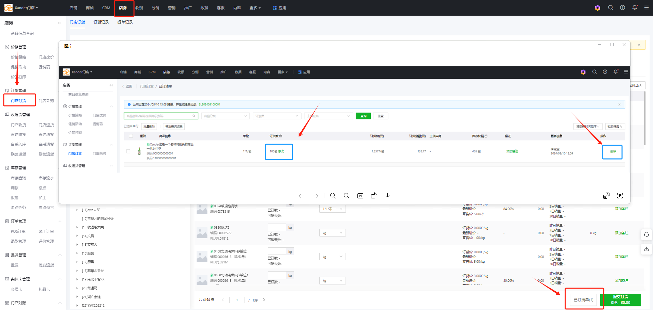
Task: Open kg unit dropdown for 0408勿动-散称-多单位 规格单1 row
Action: (332, 257)
